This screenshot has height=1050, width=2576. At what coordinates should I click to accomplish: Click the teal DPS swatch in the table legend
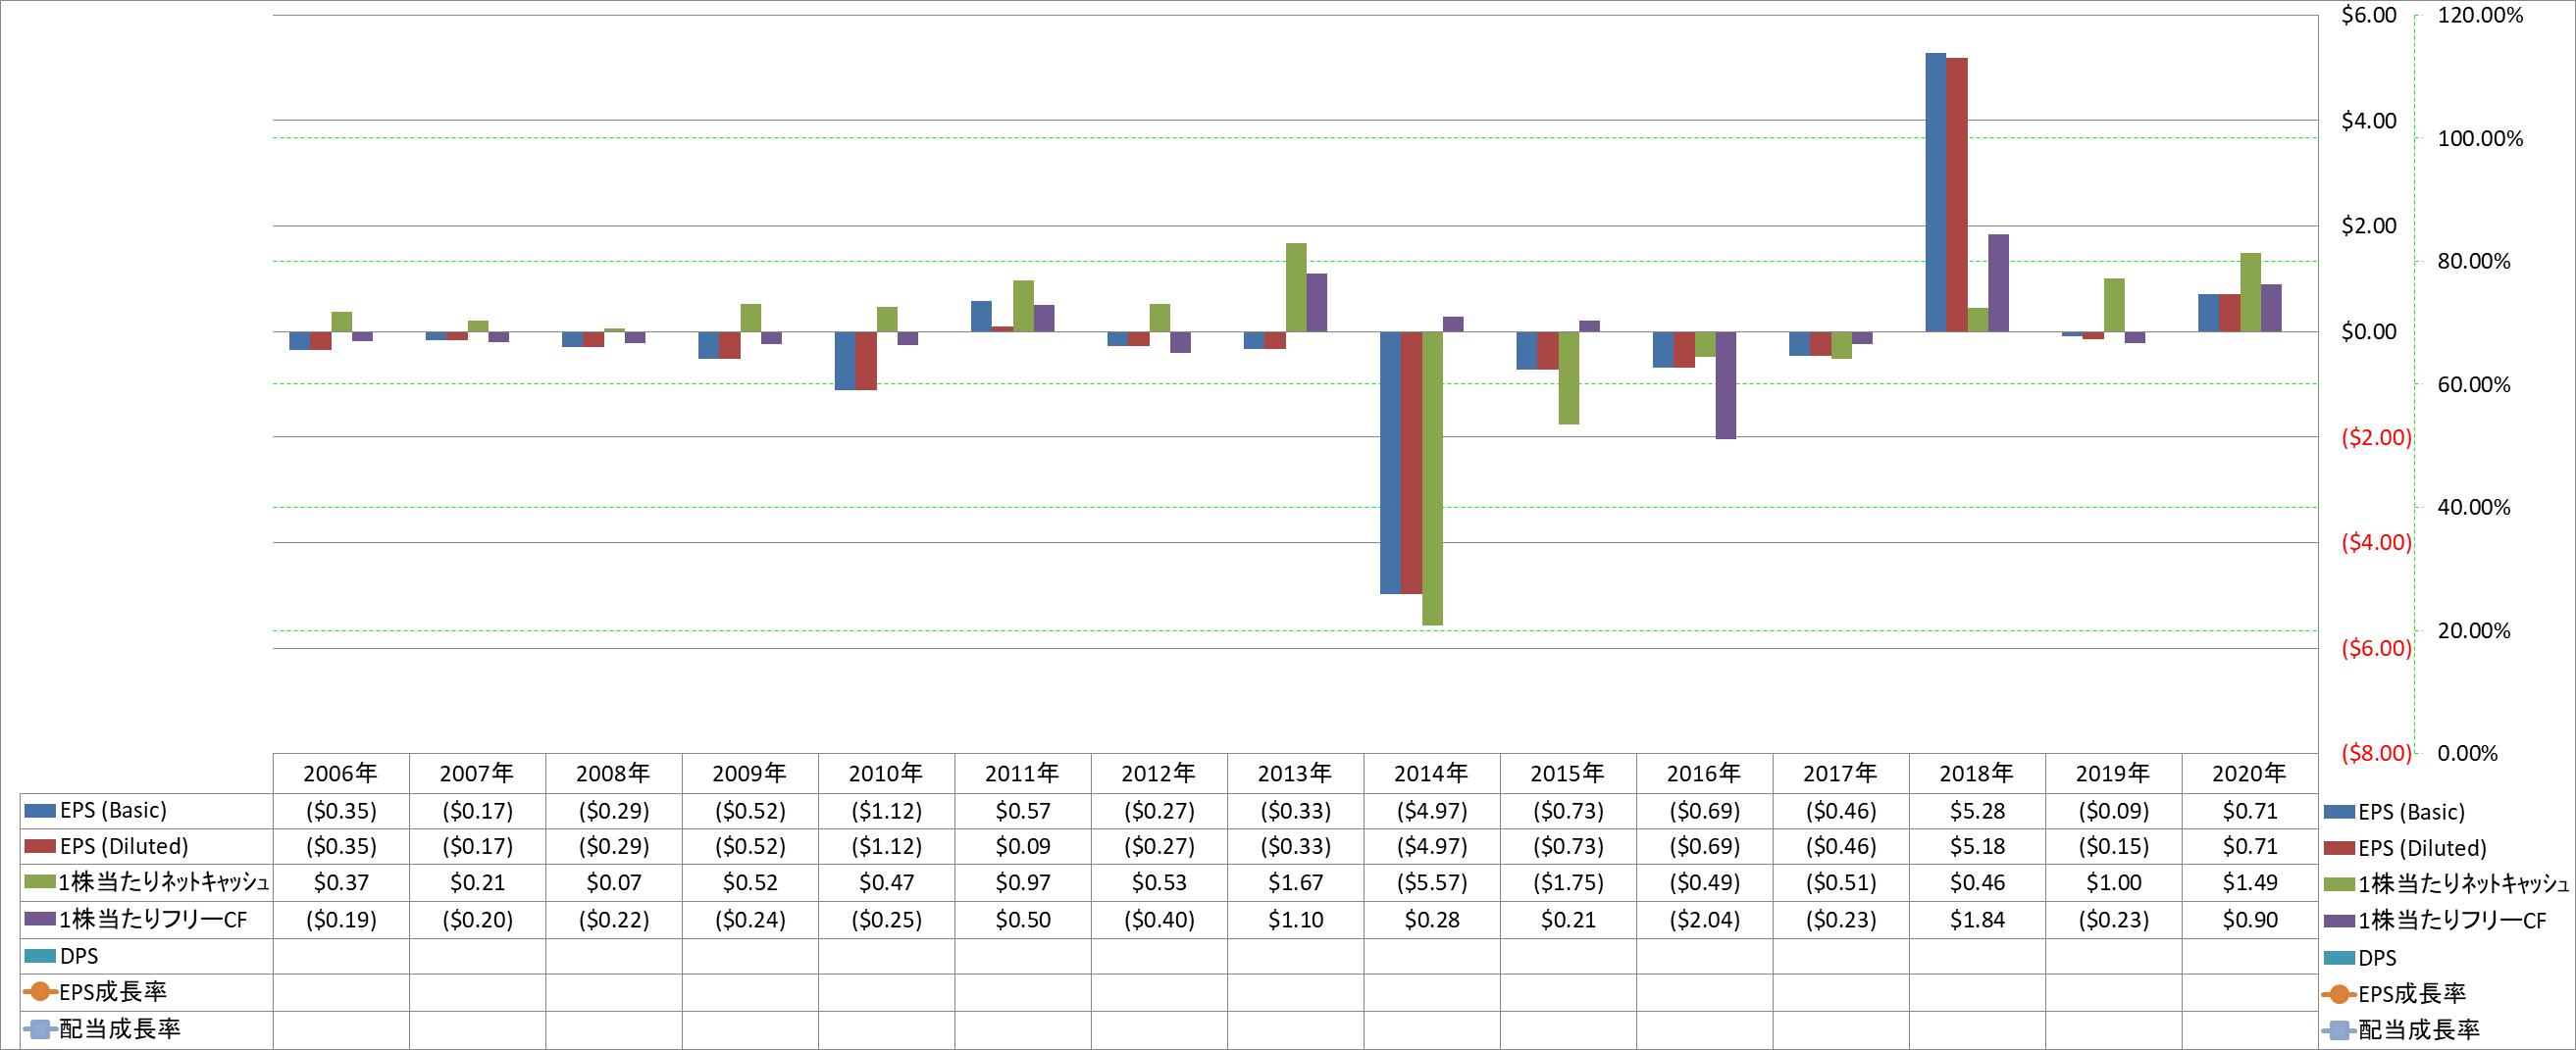point(40,956)
